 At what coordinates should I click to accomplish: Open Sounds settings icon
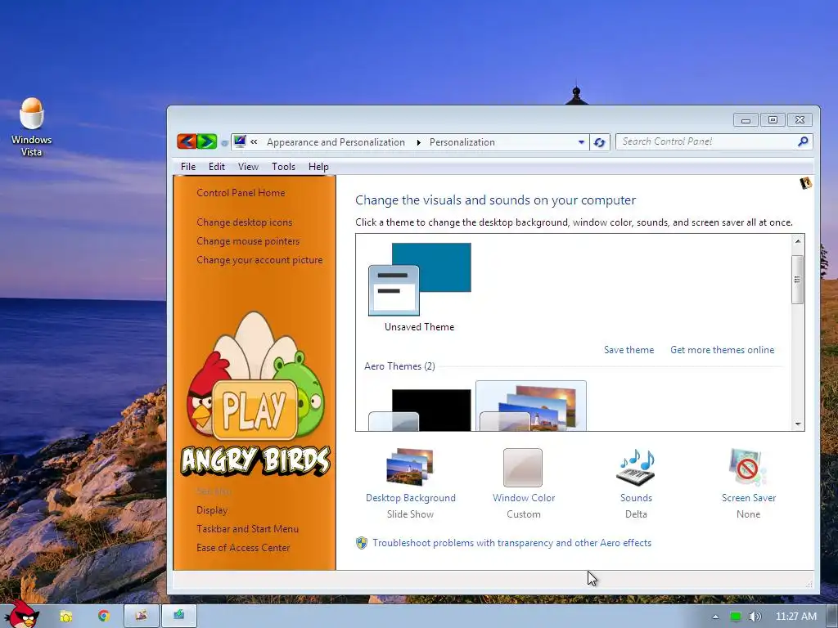[635, 467]
